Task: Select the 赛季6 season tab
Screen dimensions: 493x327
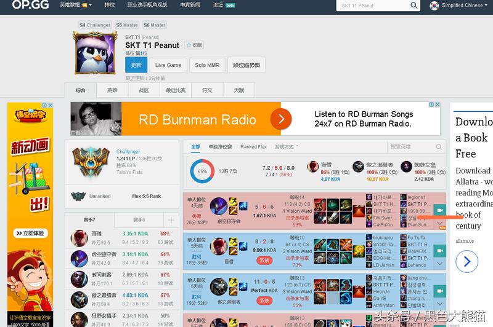Action: pos(139,220)
